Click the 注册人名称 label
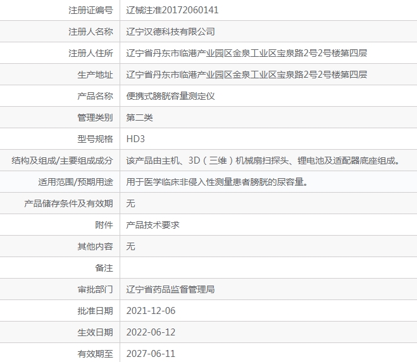 click(x=90, y=32)
